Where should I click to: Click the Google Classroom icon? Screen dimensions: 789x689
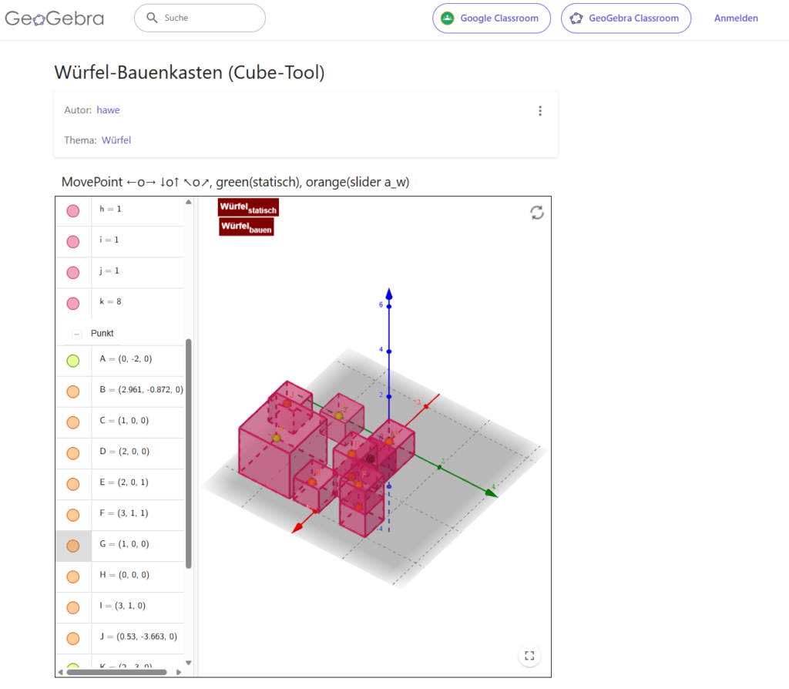448,18
